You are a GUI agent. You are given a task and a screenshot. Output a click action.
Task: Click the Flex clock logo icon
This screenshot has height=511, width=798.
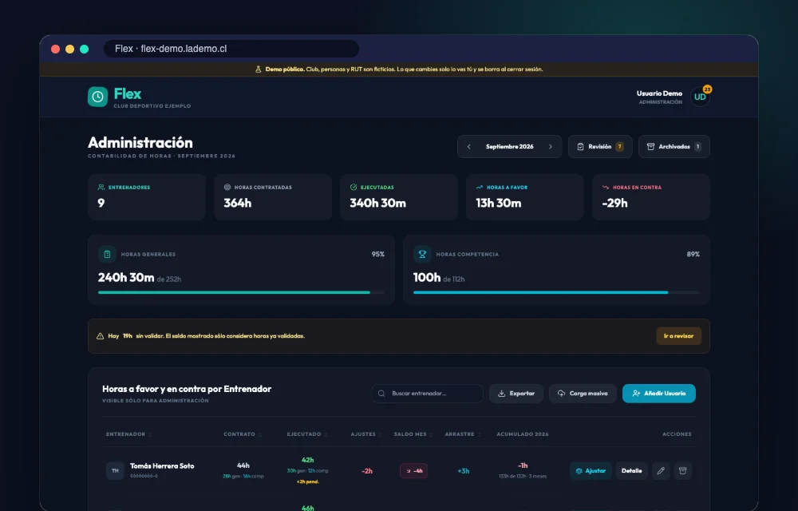pos(97,97)
